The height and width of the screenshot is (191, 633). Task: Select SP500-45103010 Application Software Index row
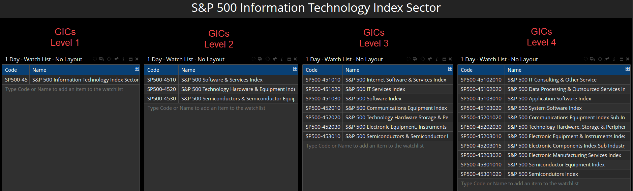(544, 99)
